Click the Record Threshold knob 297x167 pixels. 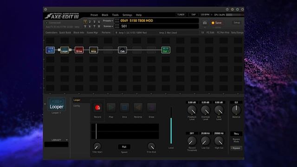[x=192, y=141]
